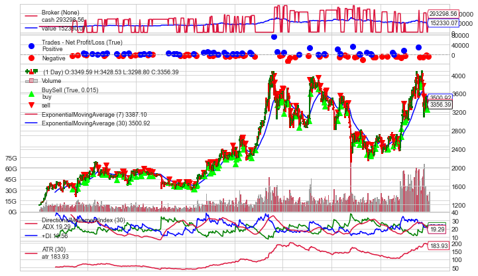
Task: Click the red 293298.56 cash value tag
Action: [444, 14]
